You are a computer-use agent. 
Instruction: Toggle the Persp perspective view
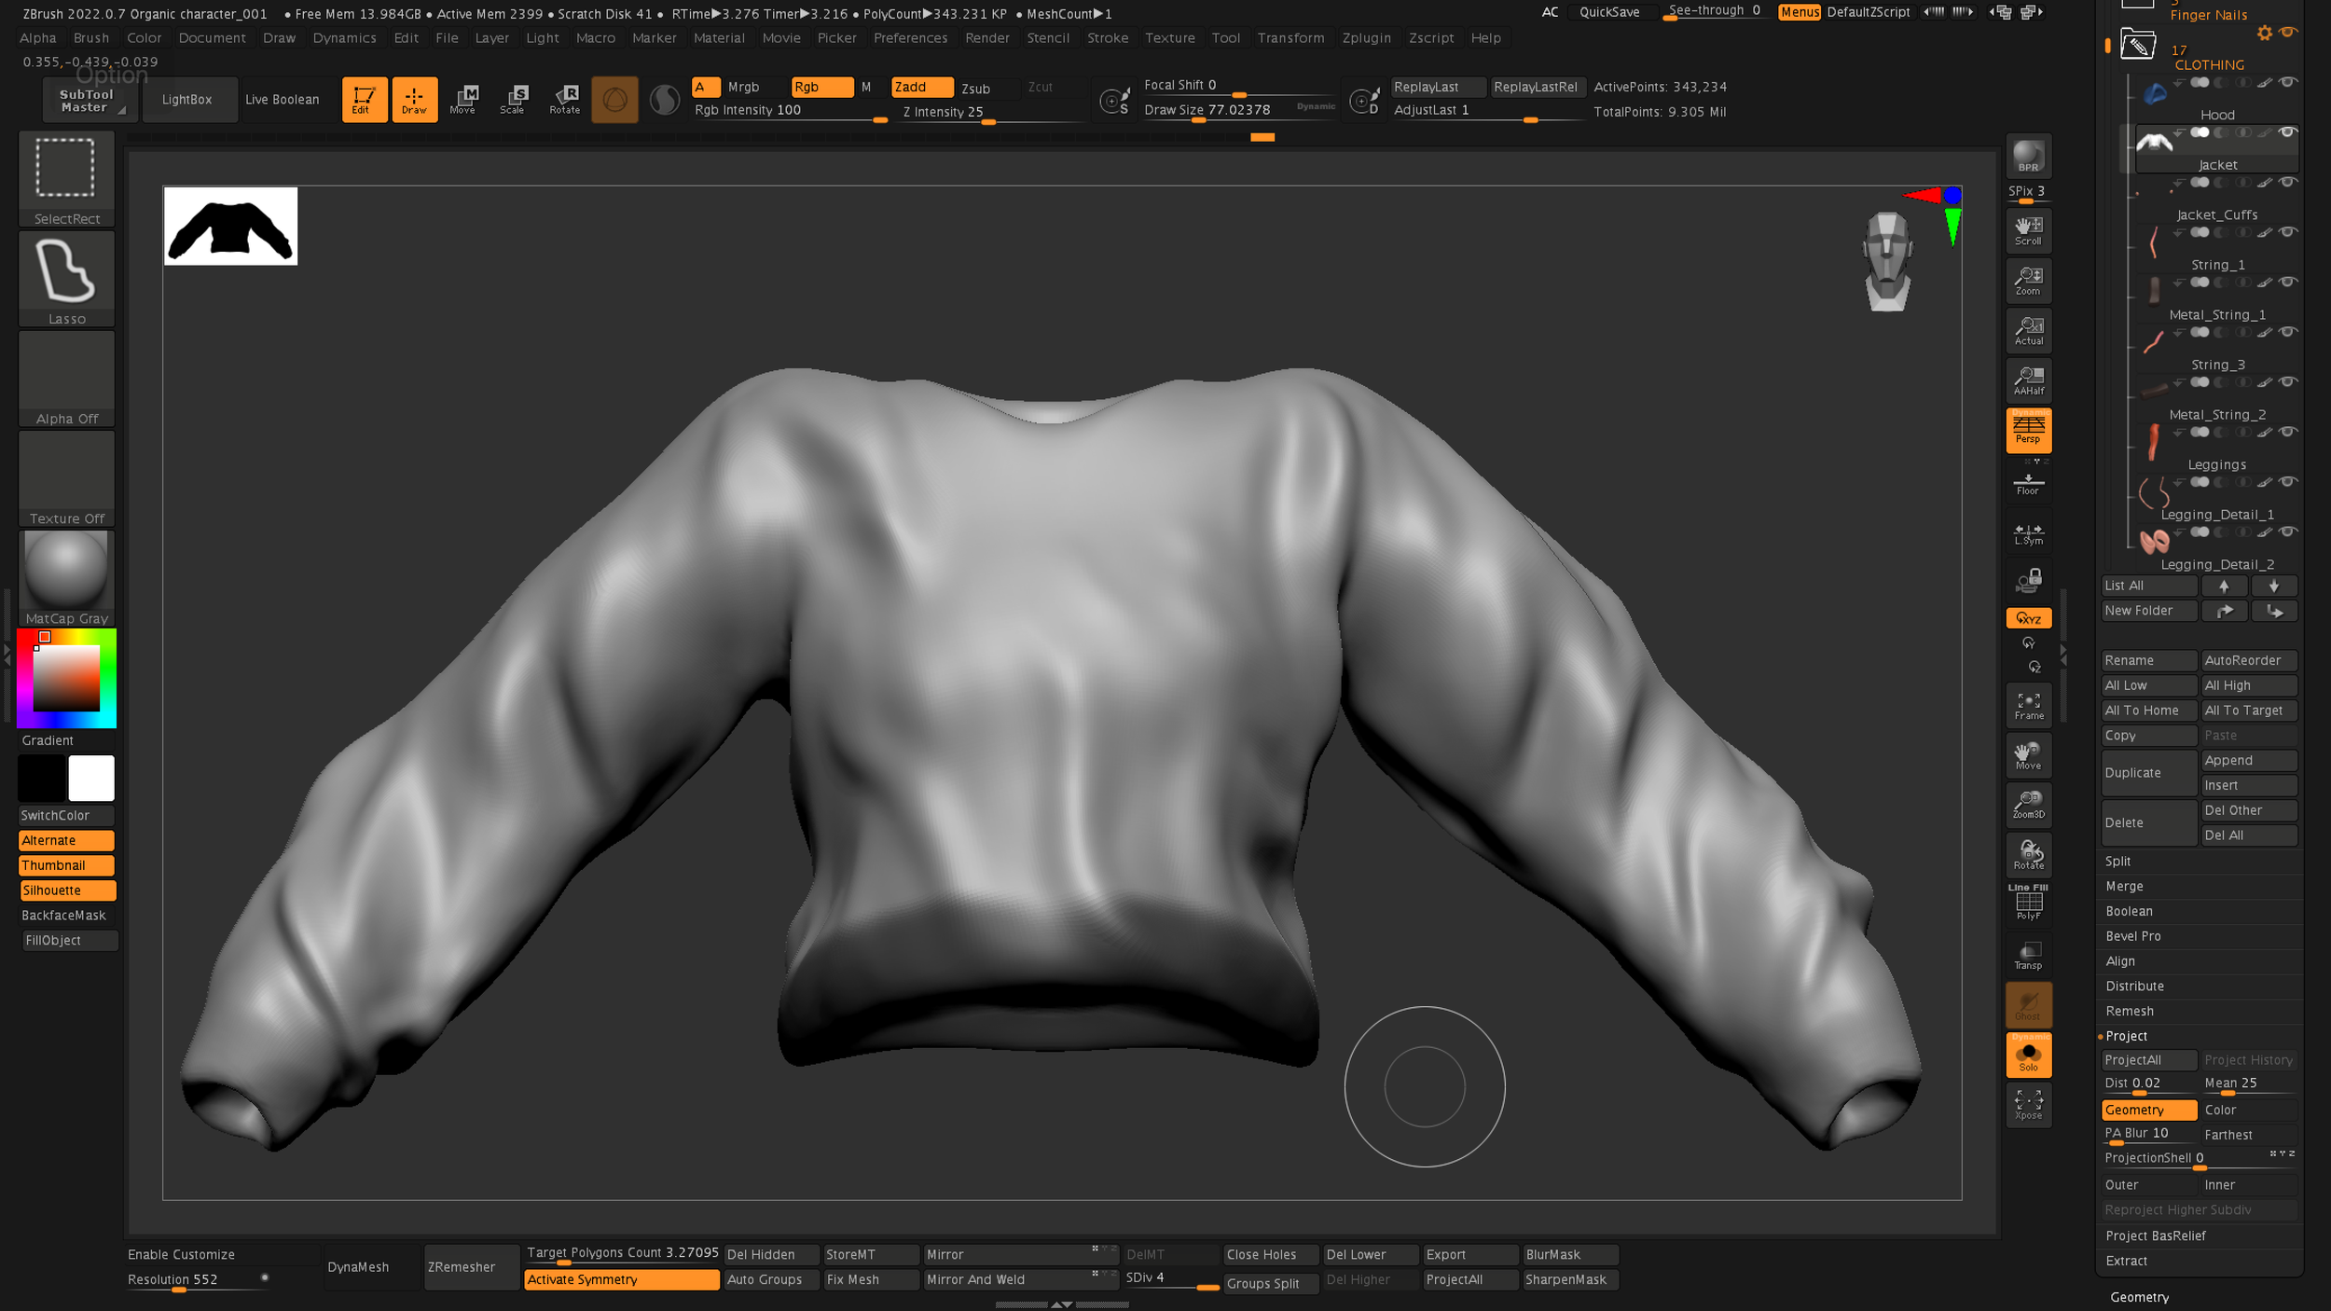(x=2028, y=430)
